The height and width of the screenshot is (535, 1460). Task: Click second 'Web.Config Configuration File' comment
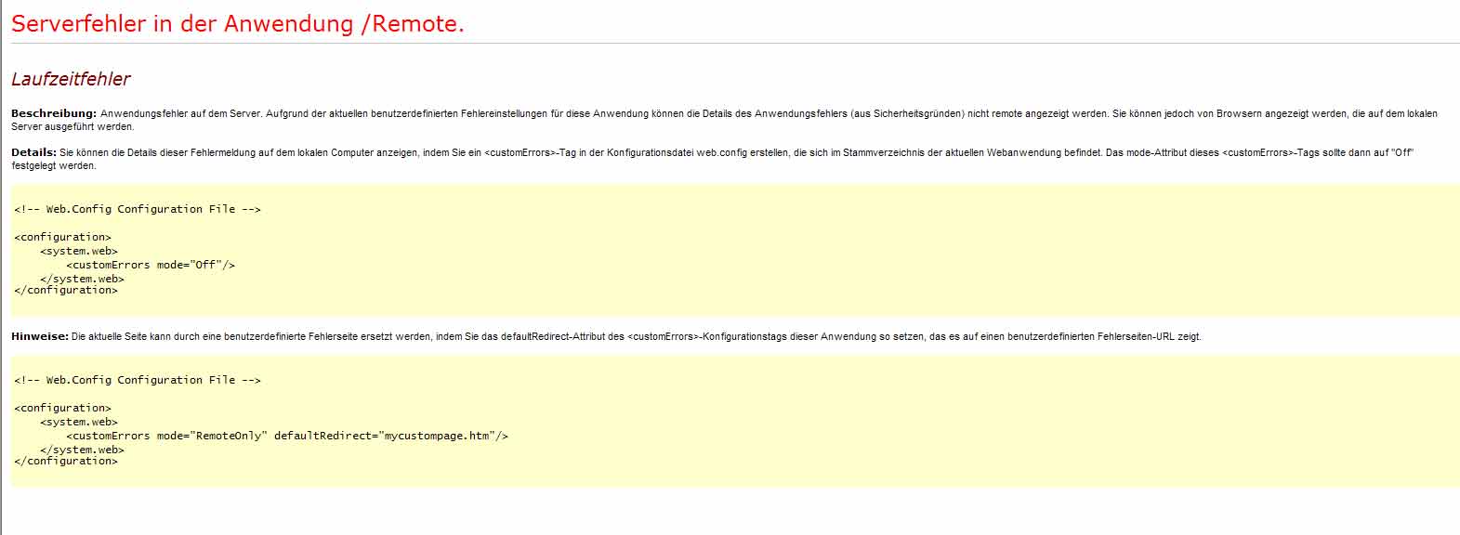tap(138, 380)
